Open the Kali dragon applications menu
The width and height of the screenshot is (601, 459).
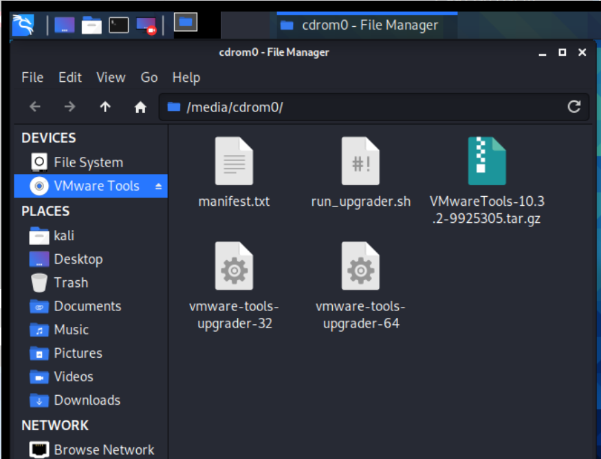point(23,25)
